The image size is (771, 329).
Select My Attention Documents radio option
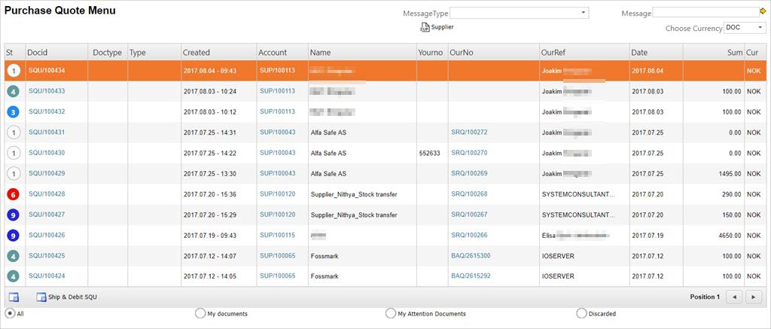[390, 313]
